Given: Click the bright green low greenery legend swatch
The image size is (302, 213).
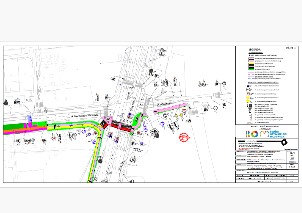Looking at the screenshot, I should 251,69.
